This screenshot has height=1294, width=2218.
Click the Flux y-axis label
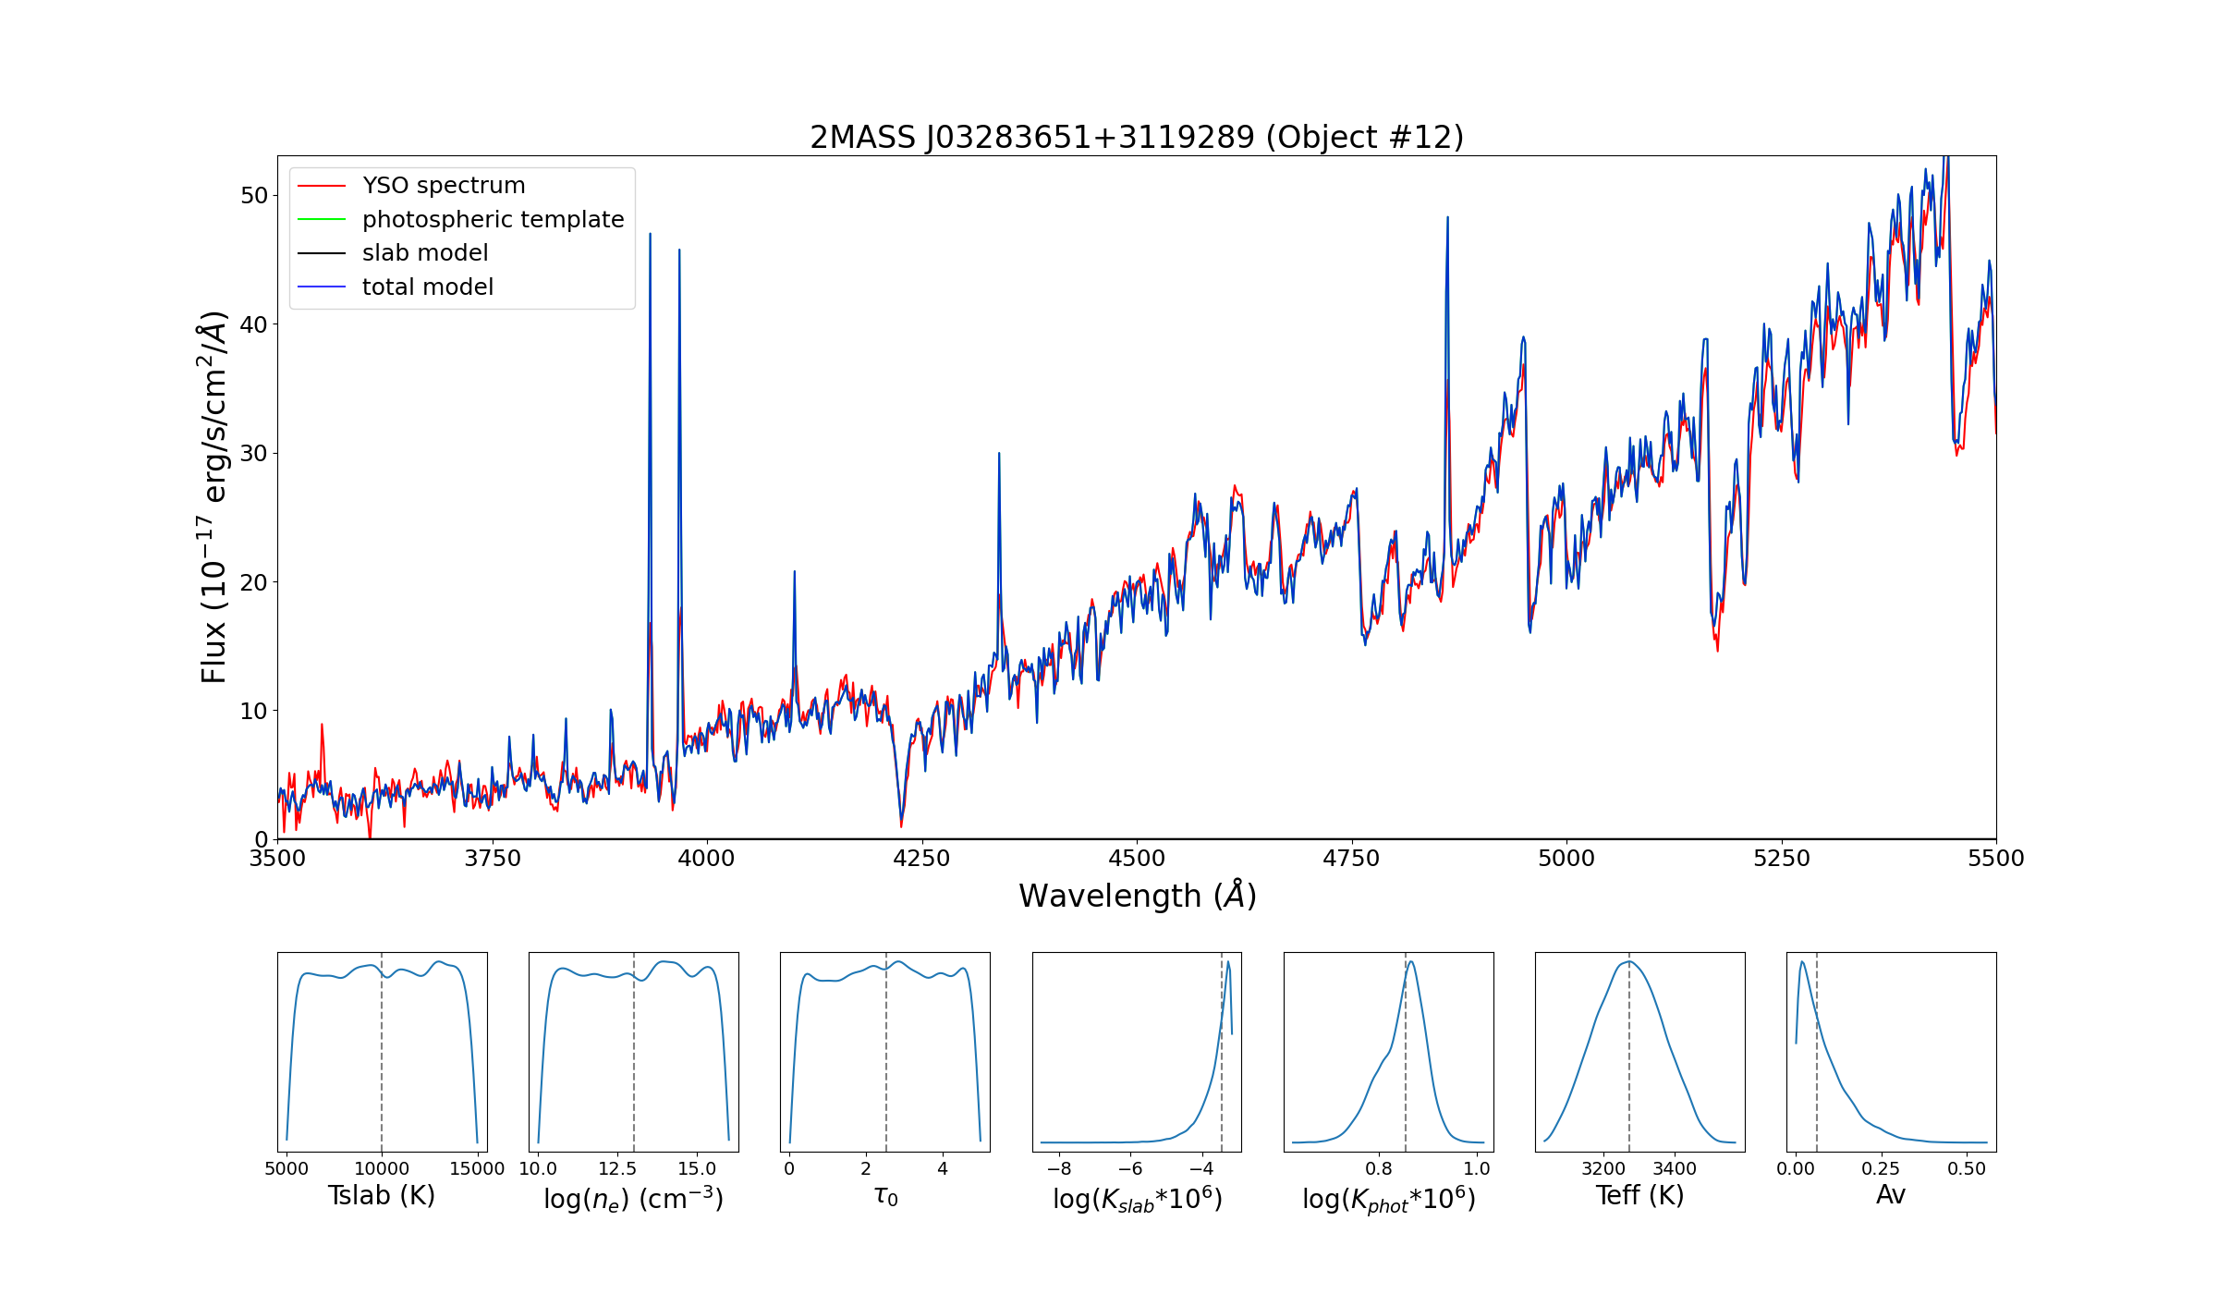(x=213, y=497)
